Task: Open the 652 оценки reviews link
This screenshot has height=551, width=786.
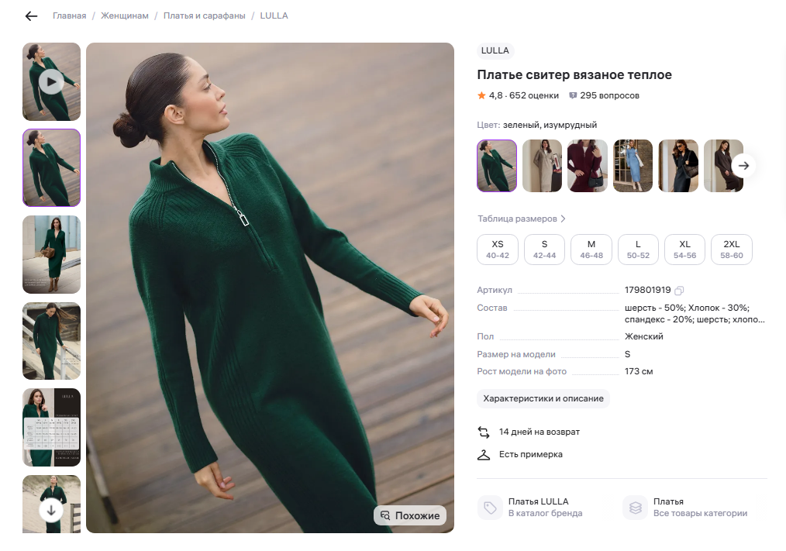Action: pos(521,95)
